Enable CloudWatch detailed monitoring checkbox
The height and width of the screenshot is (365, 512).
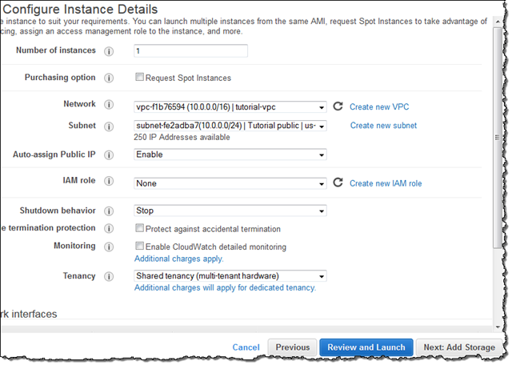[x=139, y=246]
